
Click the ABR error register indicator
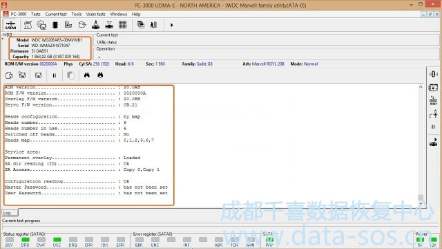tap(218, 240)
